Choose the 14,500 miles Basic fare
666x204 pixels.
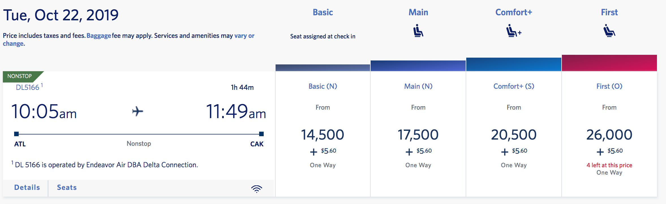(323, 135)
